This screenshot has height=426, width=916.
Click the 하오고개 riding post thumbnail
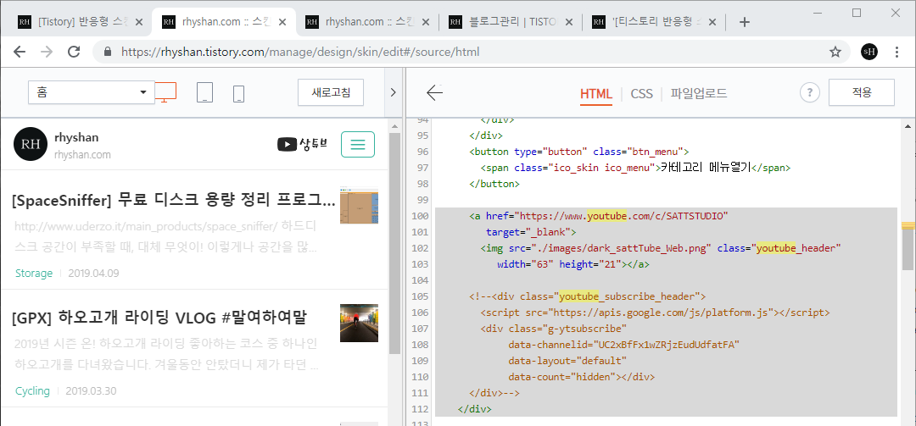[360, 323]
